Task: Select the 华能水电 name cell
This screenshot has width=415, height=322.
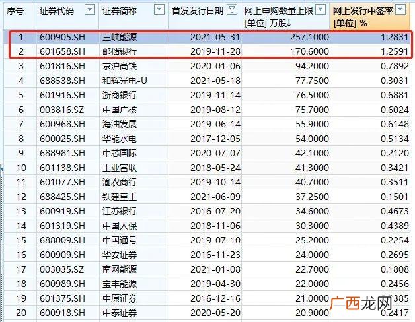Action: (120, 139)
